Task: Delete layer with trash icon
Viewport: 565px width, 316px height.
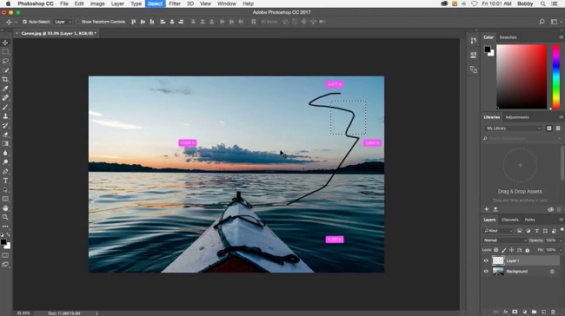Action: coord(553,312)
